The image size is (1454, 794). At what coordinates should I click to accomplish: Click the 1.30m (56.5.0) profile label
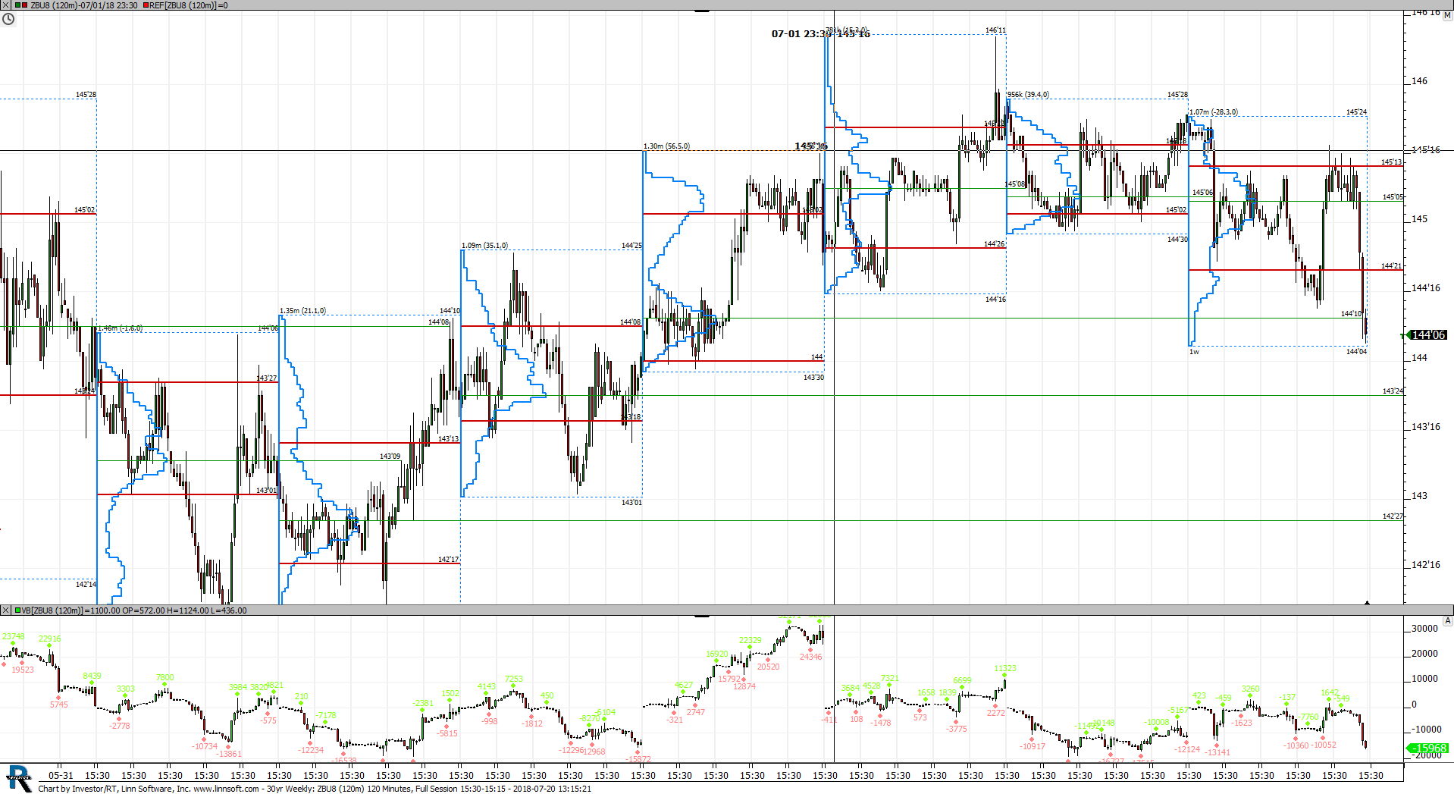pyautogui.click(x=666, y=146)
